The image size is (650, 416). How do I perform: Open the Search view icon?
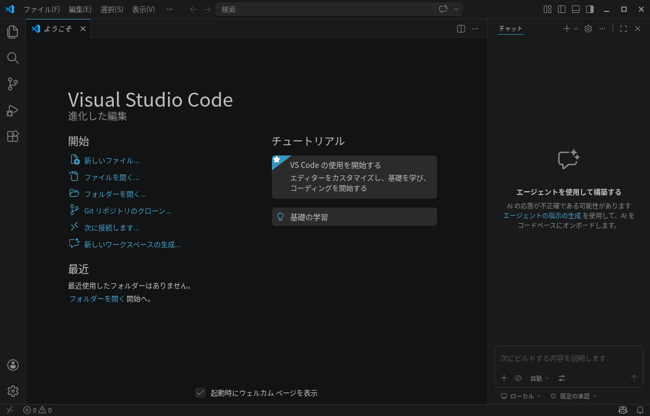coord(13,58)
